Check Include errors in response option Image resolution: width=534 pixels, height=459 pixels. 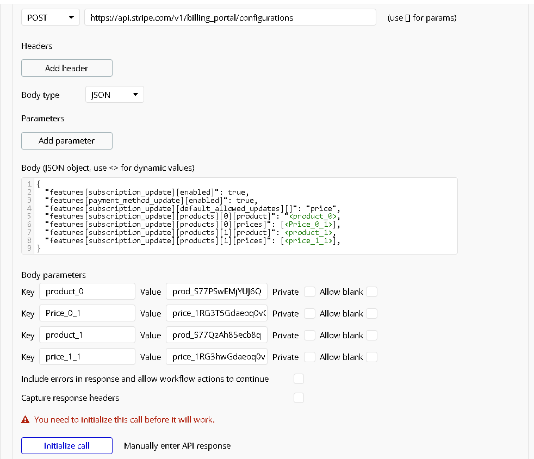point(299,379)
